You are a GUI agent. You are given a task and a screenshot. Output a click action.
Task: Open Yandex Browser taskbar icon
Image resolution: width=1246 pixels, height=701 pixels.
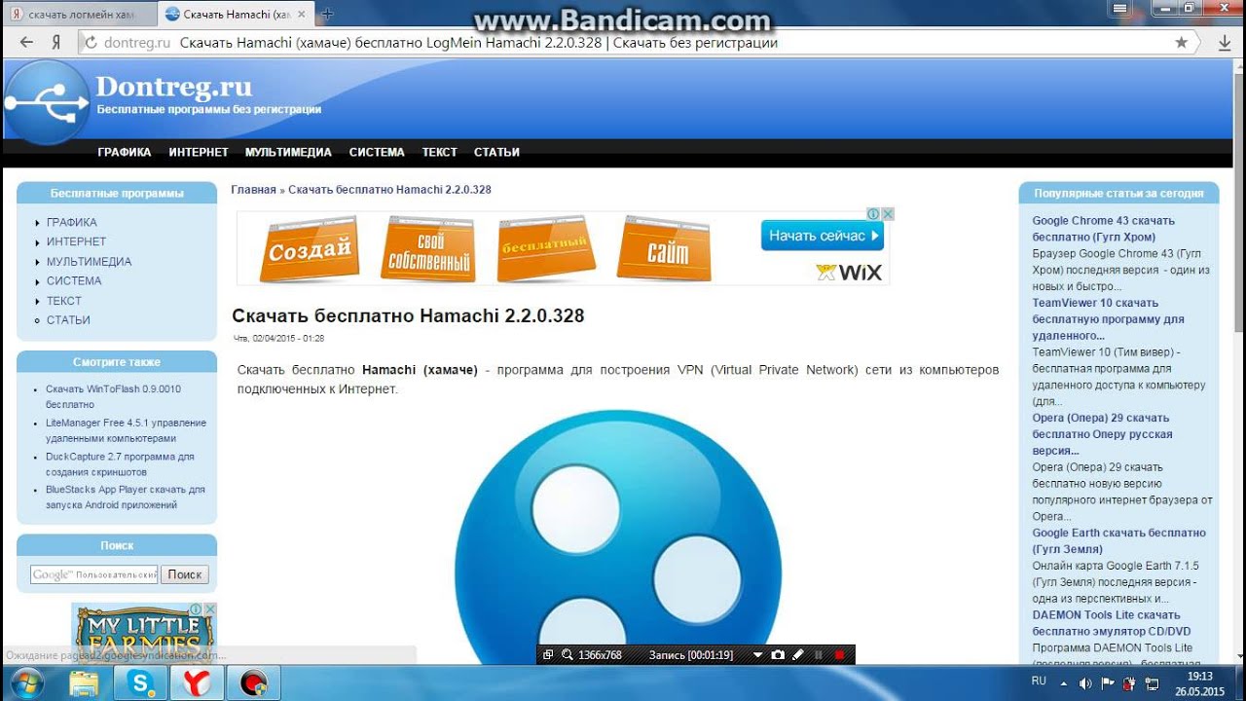click(198, 683)
